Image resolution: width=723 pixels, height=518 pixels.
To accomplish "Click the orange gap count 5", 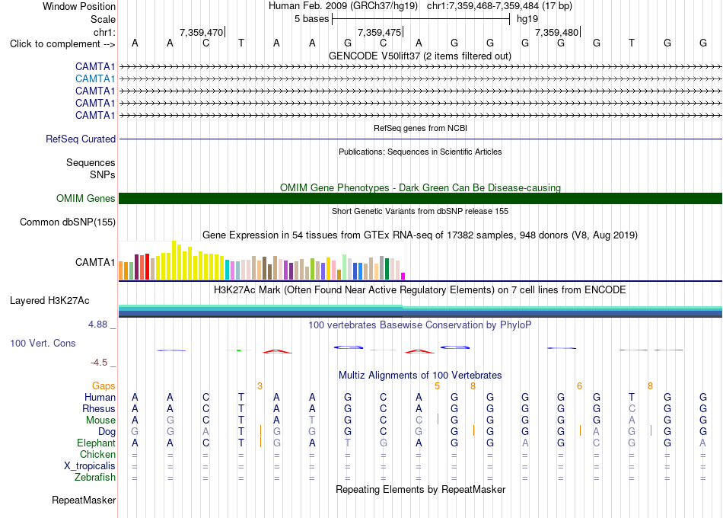I will point(437,386).
